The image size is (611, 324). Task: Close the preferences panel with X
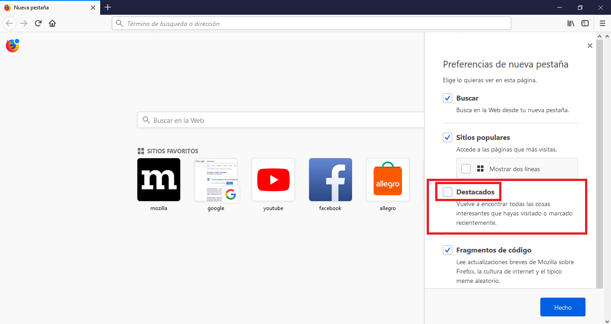tap(590, 46)
